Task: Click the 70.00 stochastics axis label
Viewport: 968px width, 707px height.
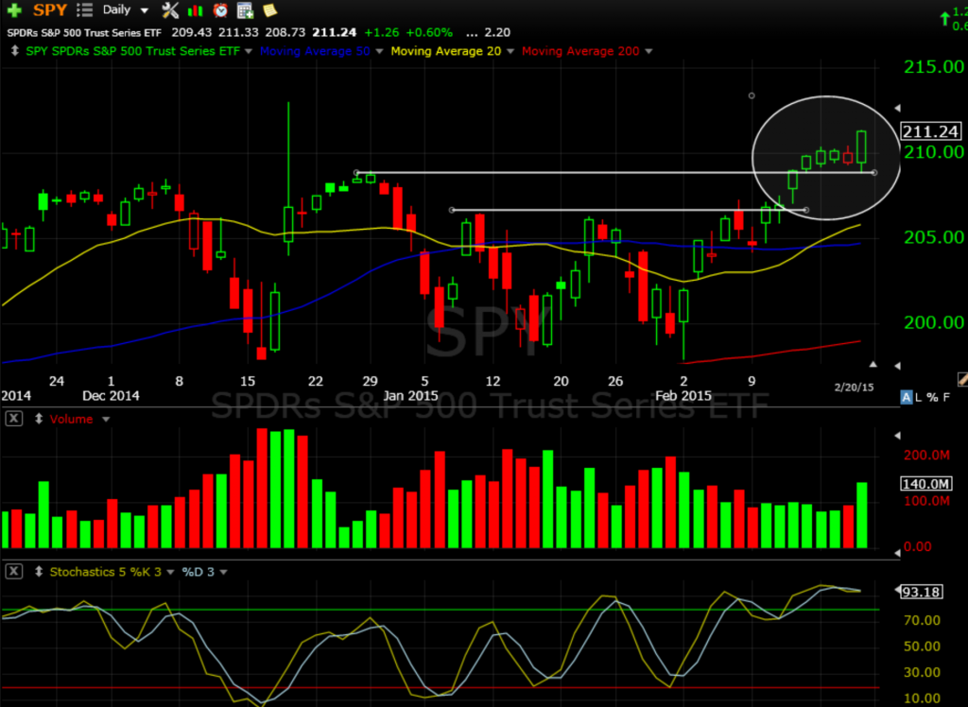Action: [x=923, y=621]
